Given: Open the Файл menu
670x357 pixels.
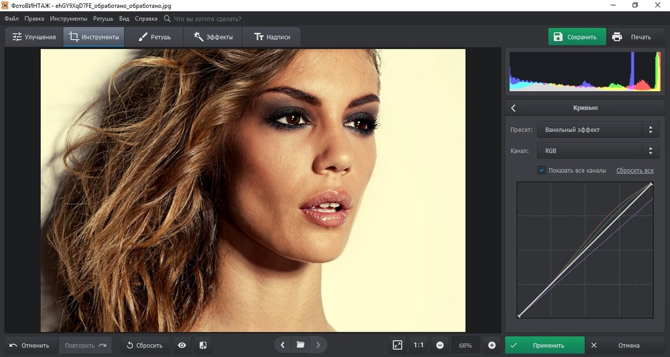Looking at the screenshot, I should pos(11,19).
